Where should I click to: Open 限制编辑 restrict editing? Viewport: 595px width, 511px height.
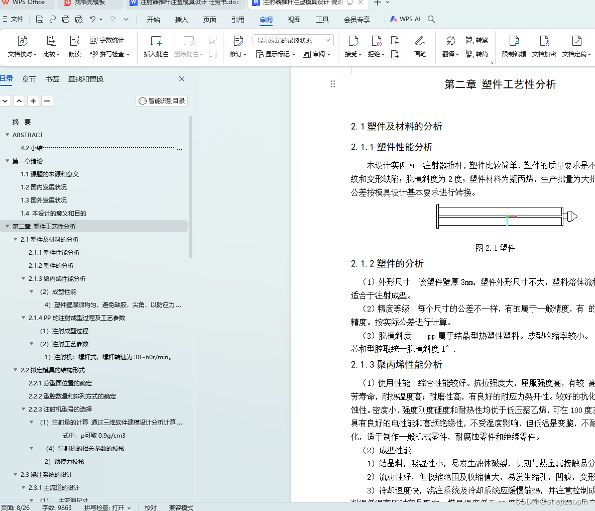[514, 46]
